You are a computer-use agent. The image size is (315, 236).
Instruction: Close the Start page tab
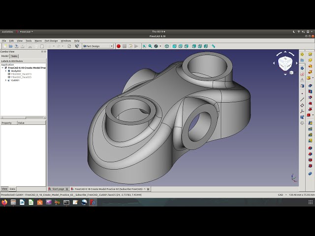[x=67, y=189]
